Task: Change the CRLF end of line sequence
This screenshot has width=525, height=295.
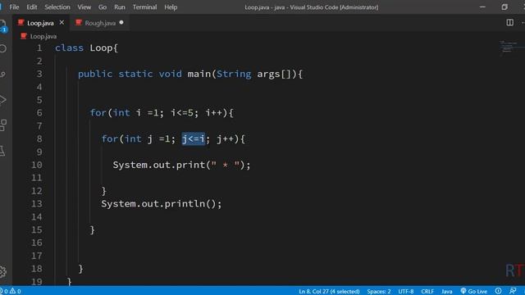Action: (x=427, y=292)
